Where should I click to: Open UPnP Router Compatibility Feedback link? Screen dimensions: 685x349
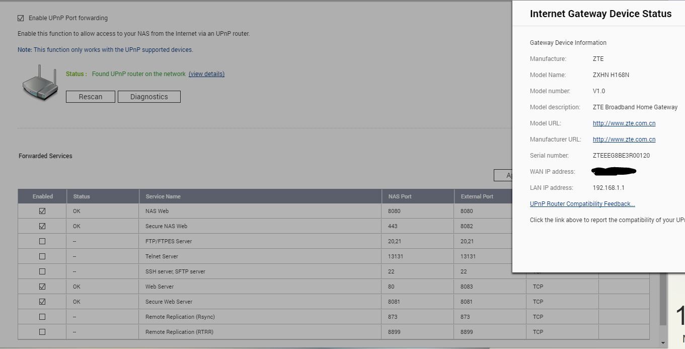(x=582, y=204)
